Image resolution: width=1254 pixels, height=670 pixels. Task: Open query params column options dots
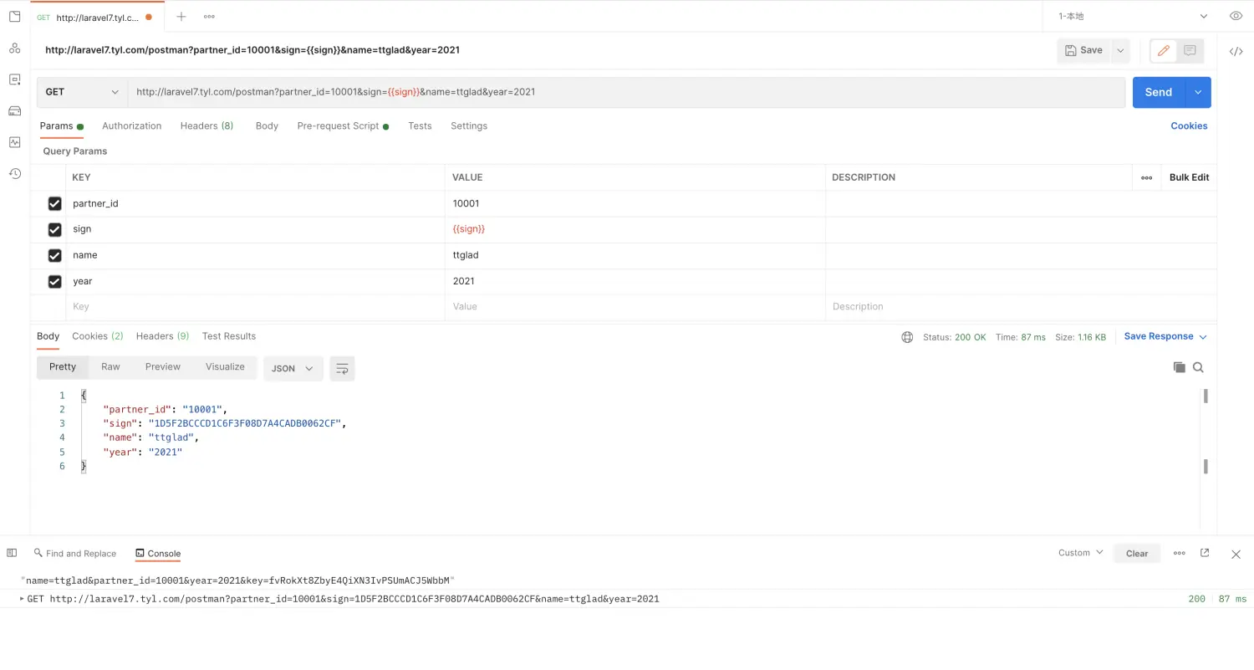click(1146, 177)
